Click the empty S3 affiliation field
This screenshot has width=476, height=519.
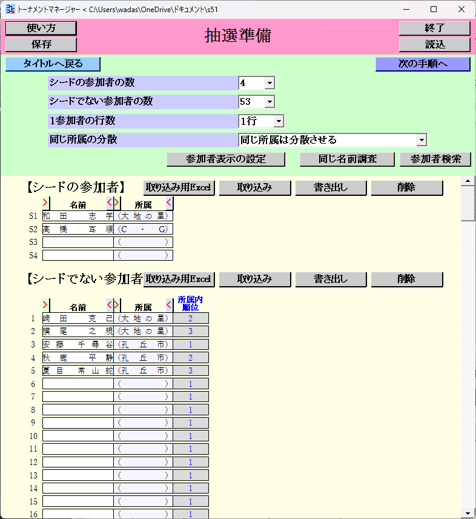pos(143,243)
